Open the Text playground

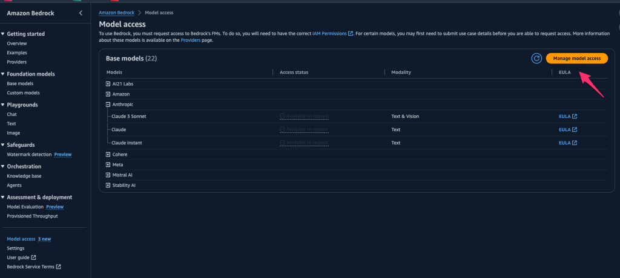(12, 124)
